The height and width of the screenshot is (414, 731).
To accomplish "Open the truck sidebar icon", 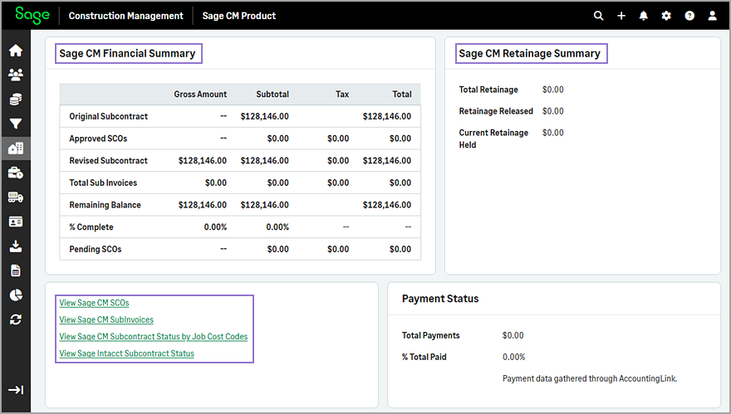I will click(x=16, y=197).
